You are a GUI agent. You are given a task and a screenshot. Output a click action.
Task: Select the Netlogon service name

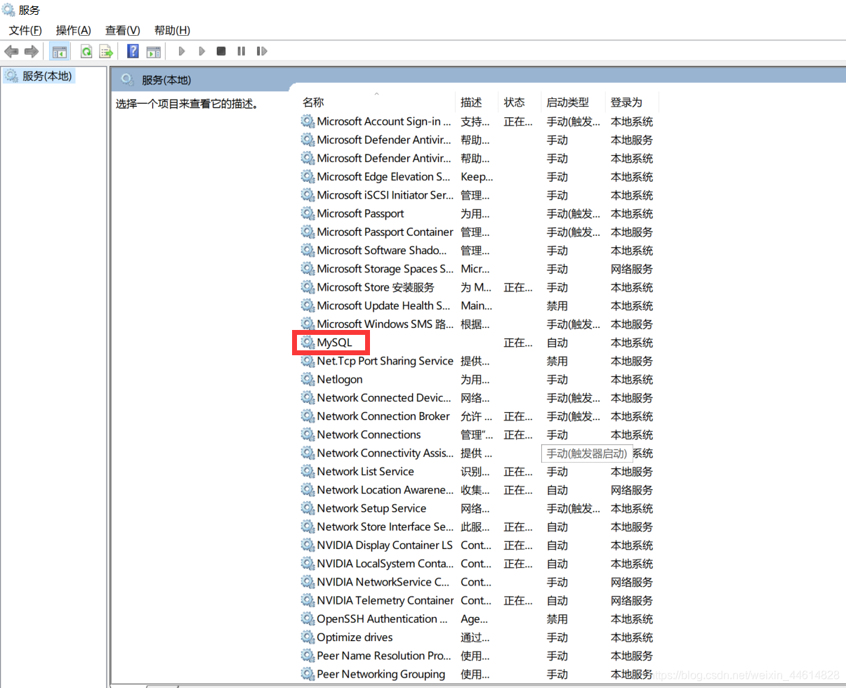tap(340, 379)
